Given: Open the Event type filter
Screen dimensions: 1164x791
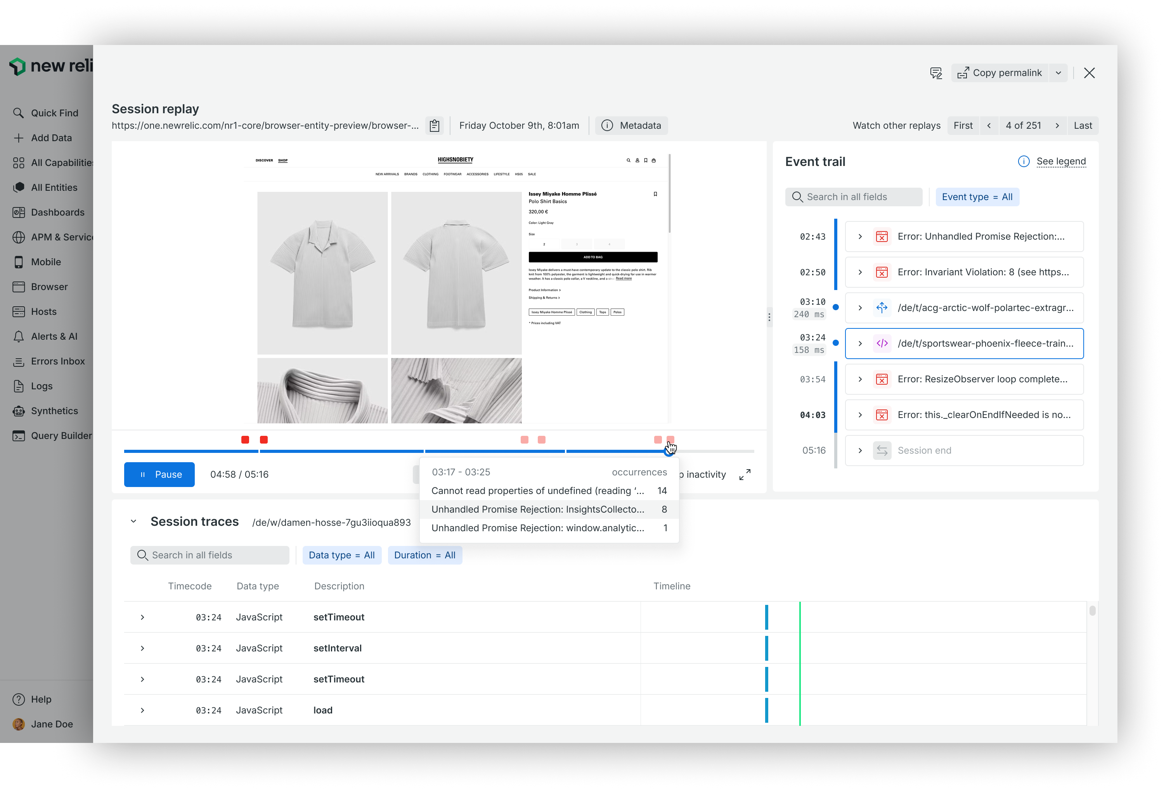Looking at the screenshot, I should click(977, 197).
